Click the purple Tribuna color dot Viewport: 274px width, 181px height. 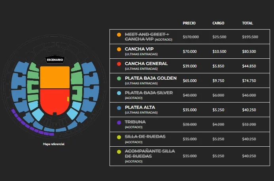(x=119, y=122)
